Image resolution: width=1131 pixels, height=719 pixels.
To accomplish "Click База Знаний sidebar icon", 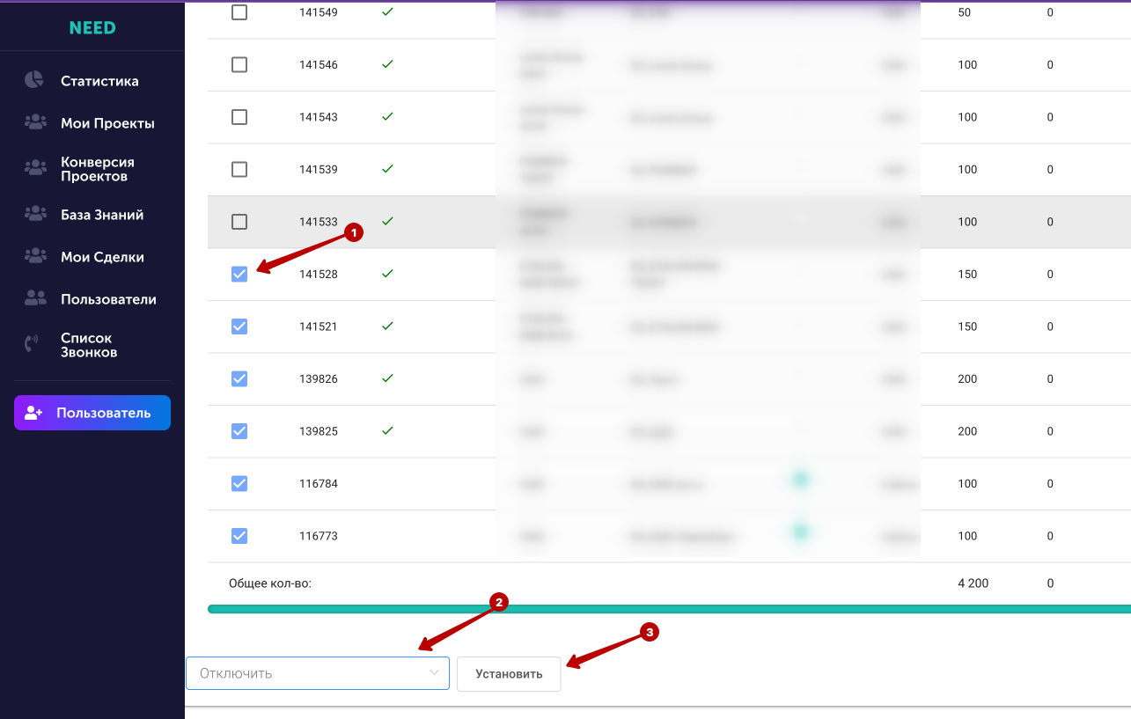I will pyautogui.click(x=35, y=213).
